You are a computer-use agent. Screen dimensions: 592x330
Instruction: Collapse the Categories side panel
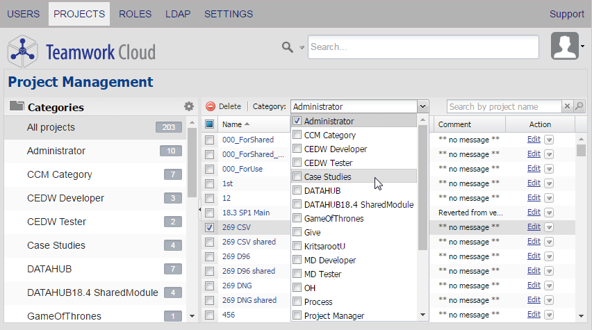click(x=200, y=208)
